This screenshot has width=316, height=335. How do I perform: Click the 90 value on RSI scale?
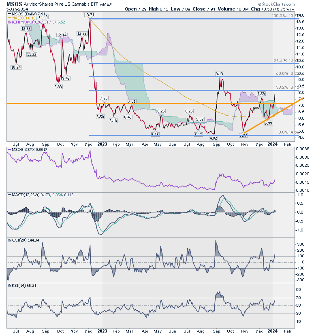pyautogui.click(x=298, y=290)
